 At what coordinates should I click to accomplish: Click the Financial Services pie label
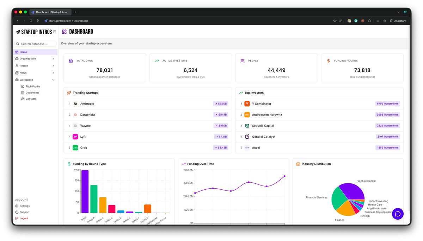[x=317, y=197]
